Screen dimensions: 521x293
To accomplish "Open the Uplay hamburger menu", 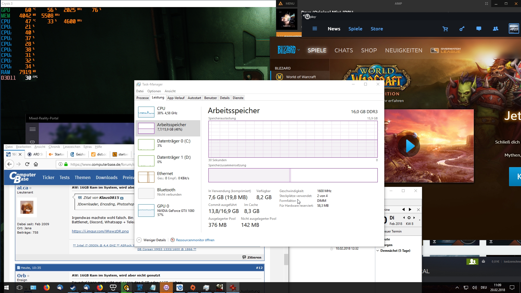I will click(x=315, y=29).
